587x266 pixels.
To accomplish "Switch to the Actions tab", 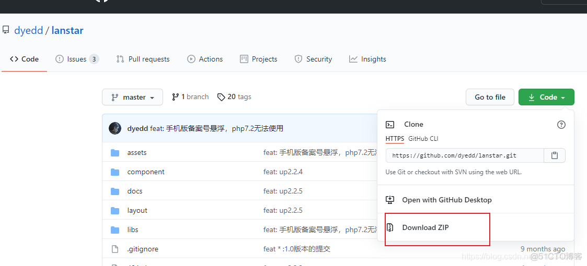I will pos(205,59).
